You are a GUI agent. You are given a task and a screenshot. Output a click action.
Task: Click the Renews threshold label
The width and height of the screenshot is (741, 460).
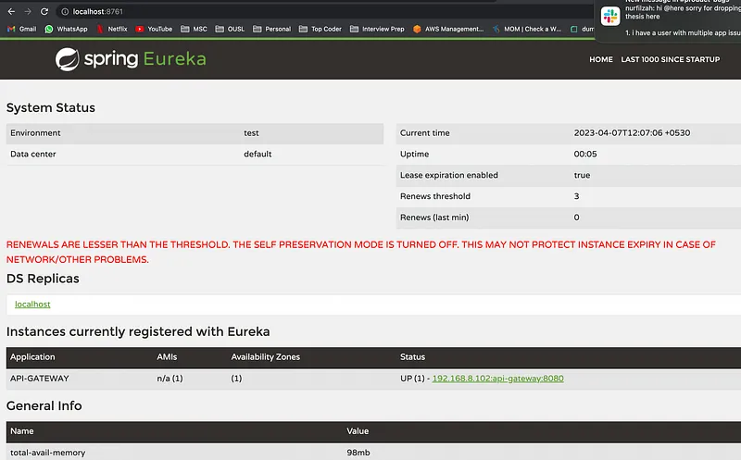435,196
